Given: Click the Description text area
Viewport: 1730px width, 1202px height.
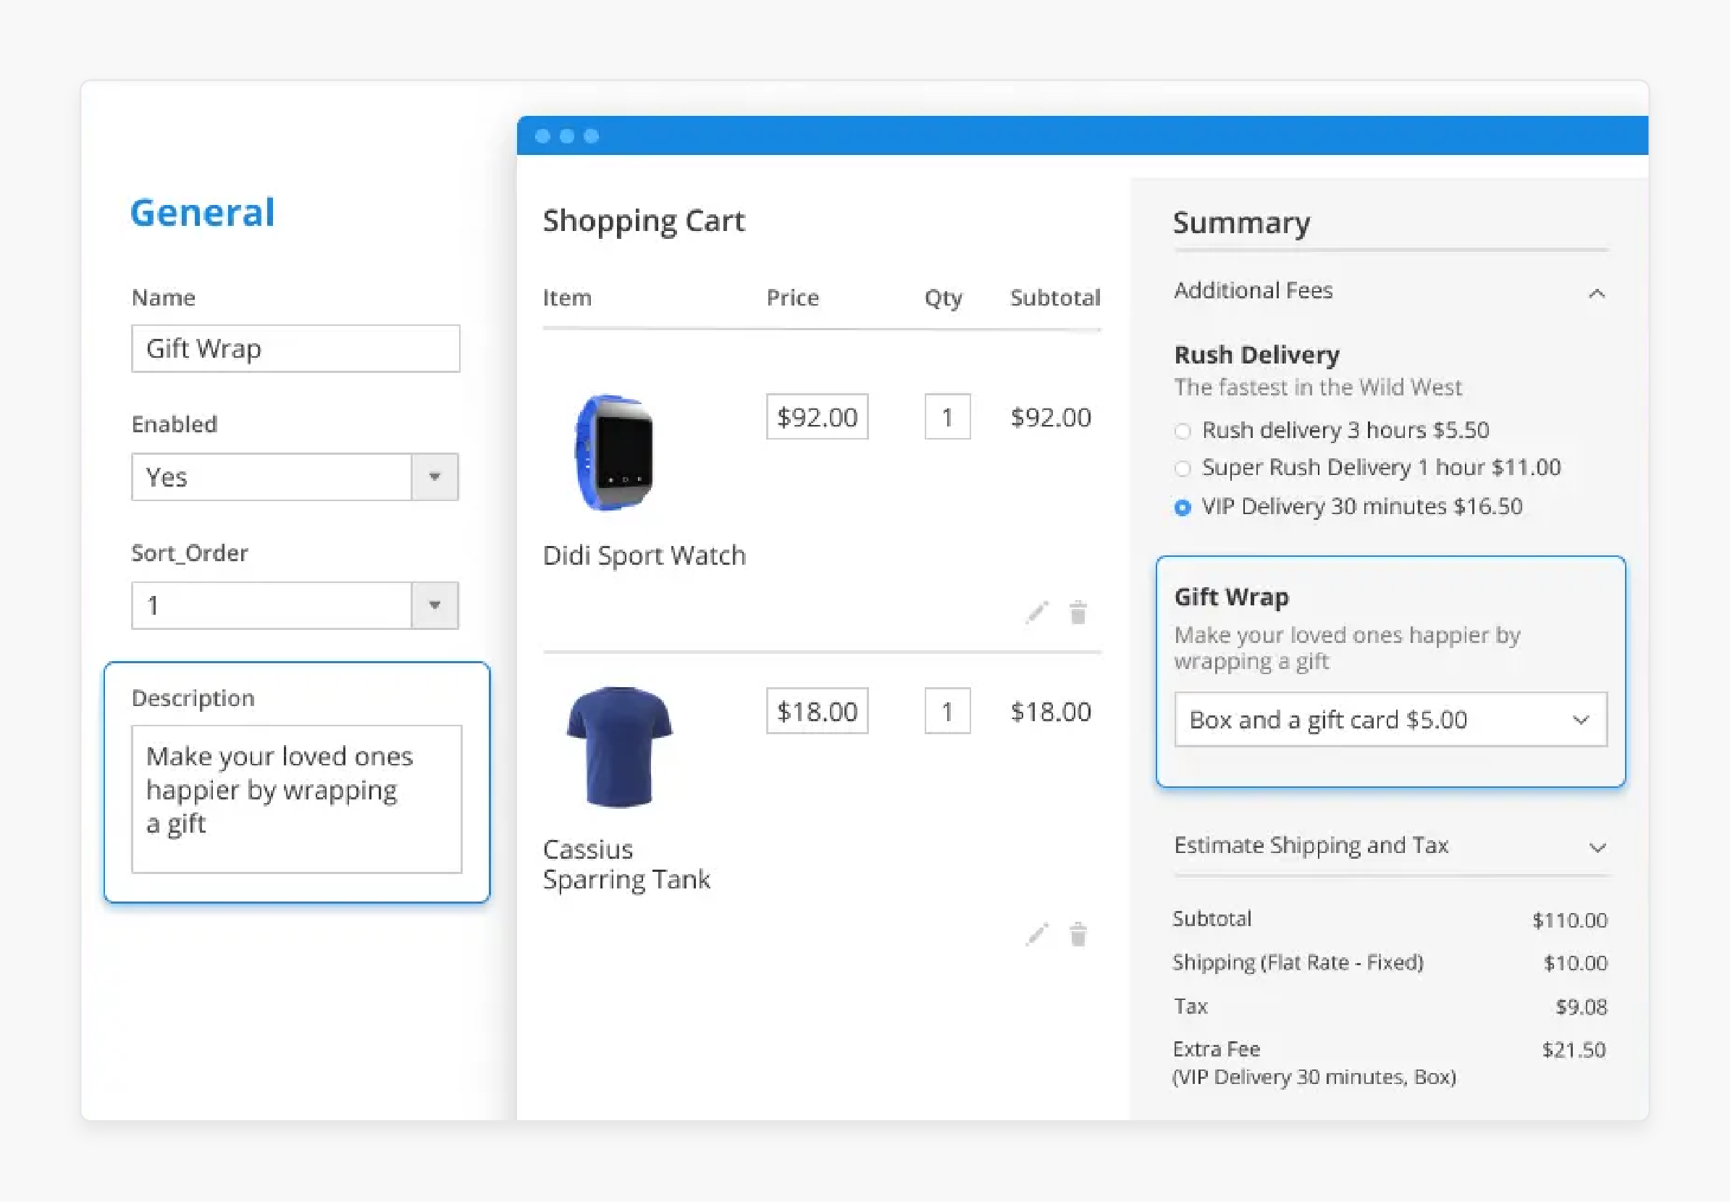Looking at the screenshot, I should coord(297,799).
